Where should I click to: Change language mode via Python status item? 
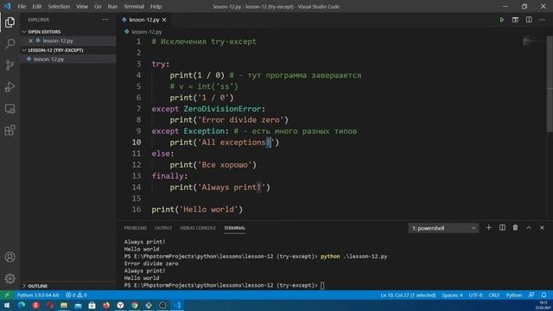coord(514,295)
